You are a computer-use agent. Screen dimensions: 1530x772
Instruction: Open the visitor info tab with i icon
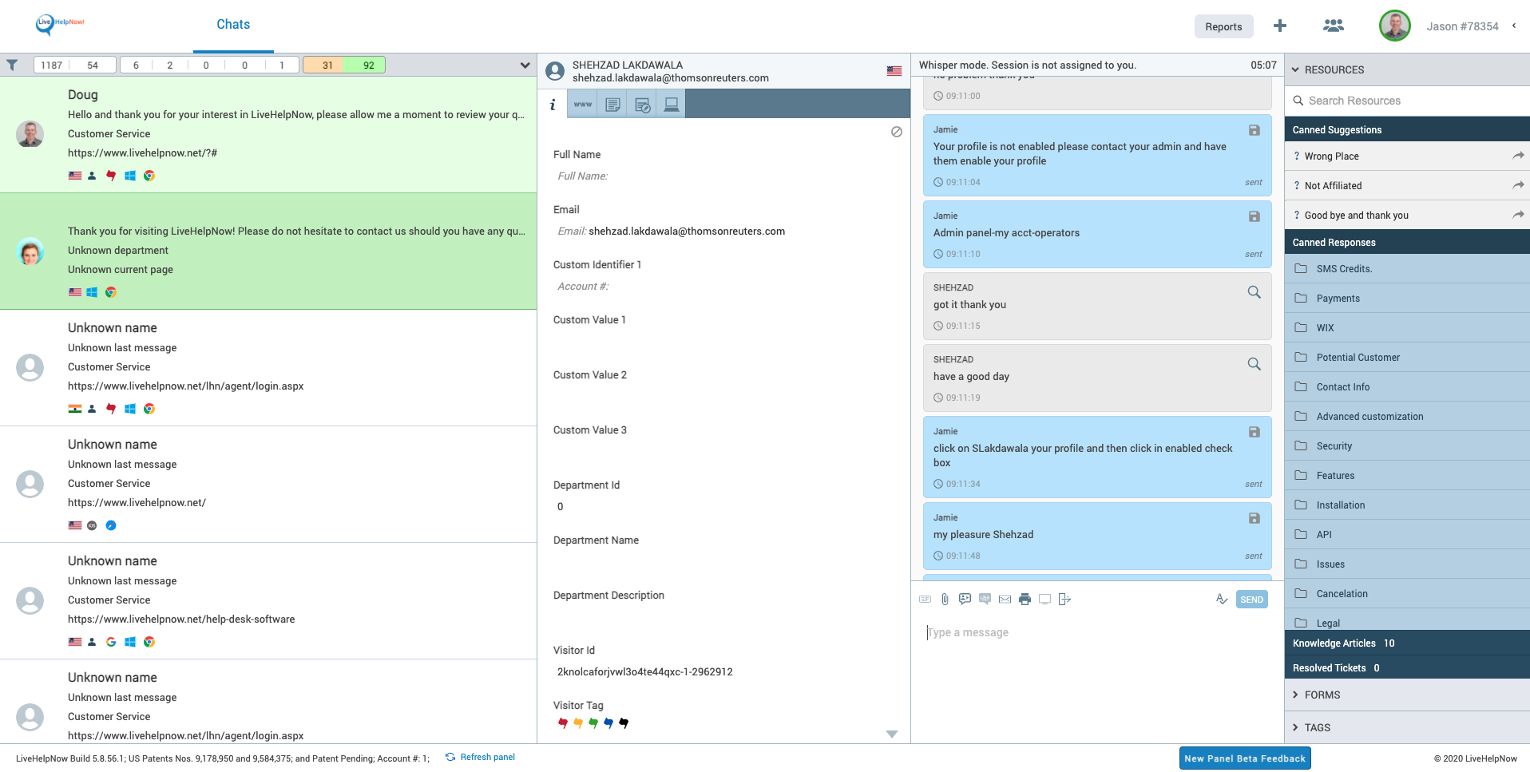coord(553,104)
